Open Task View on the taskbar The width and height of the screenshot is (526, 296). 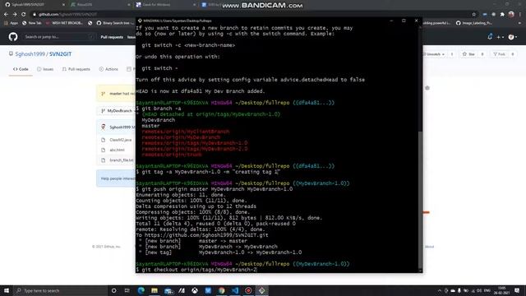tap(127, 290)
